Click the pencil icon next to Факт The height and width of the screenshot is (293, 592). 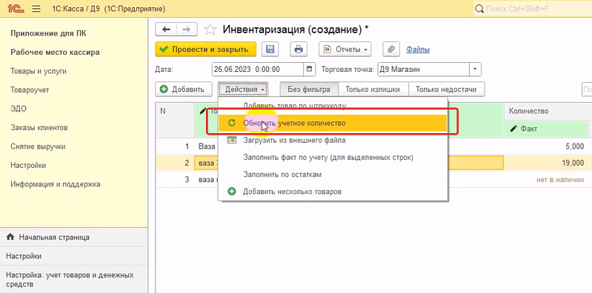(x=513, y=129)
